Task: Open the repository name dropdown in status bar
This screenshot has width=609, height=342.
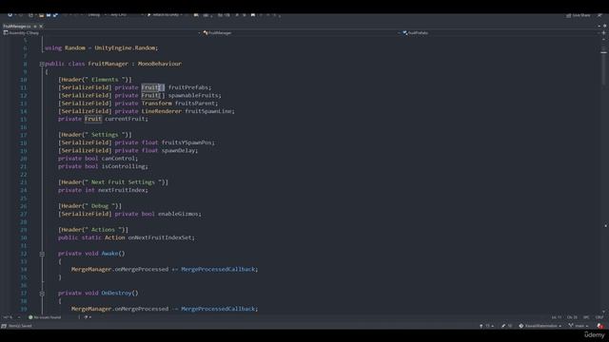Action: (x=540, y=326)
